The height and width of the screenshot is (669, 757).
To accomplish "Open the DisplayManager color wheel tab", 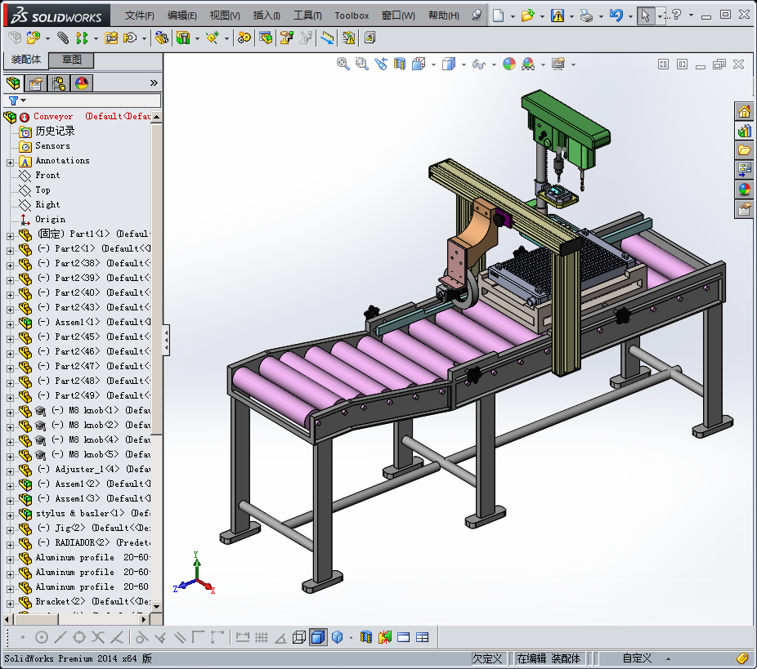I will click(x=81, y=83).
